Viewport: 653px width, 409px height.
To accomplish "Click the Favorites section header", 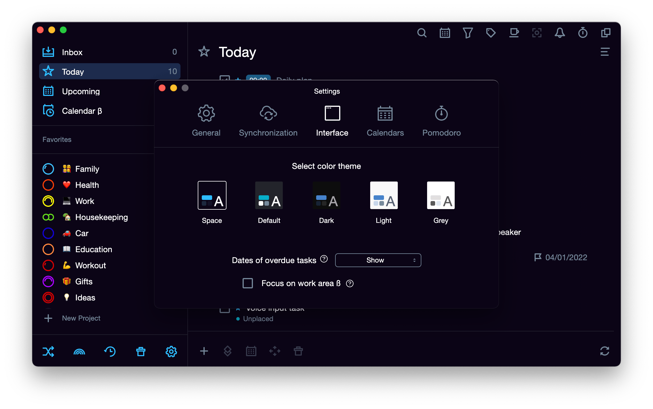I will pyautogui.click(x=57, y=139).
